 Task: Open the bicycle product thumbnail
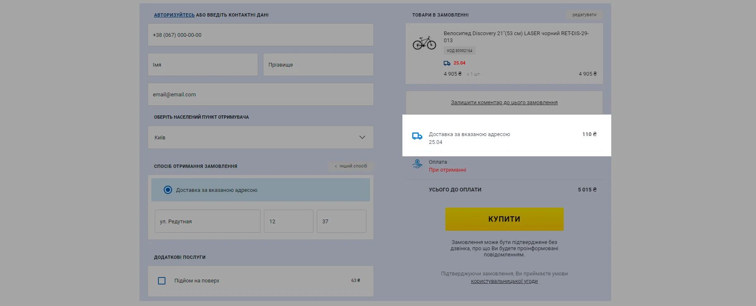click(x=424, y=43)
